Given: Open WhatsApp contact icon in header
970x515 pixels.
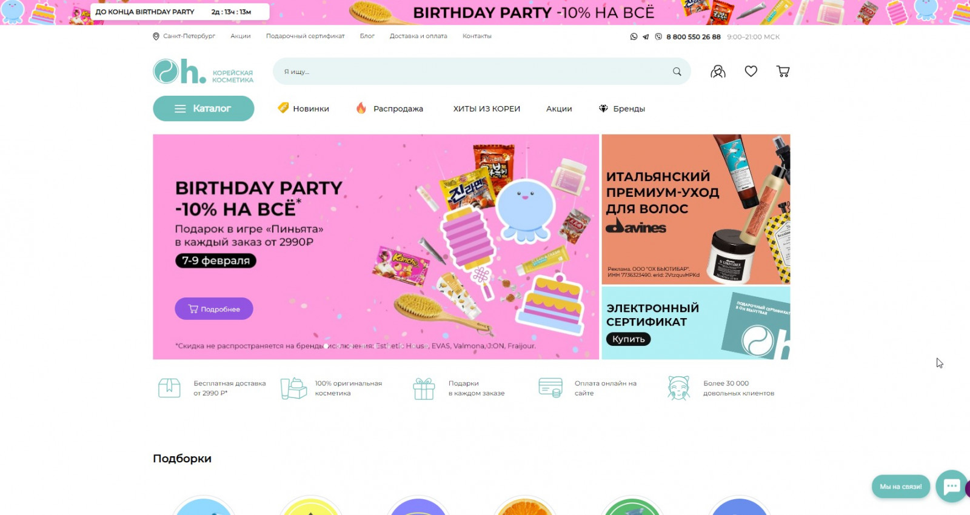Looking at the screenshot, I should (x=634, y=36).
